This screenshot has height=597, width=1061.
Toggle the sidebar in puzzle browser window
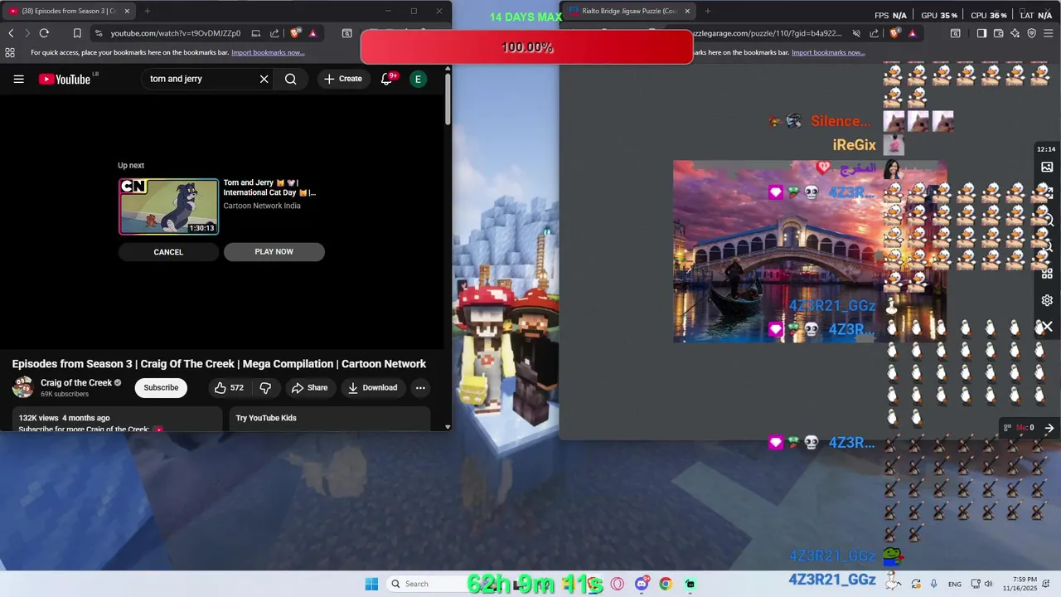pos(981,33)
